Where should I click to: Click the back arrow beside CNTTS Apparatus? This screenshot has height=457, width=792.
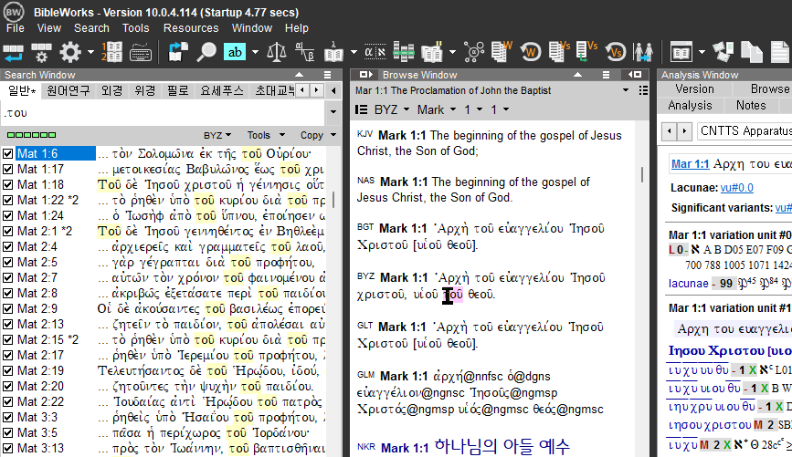click(670, 131)
